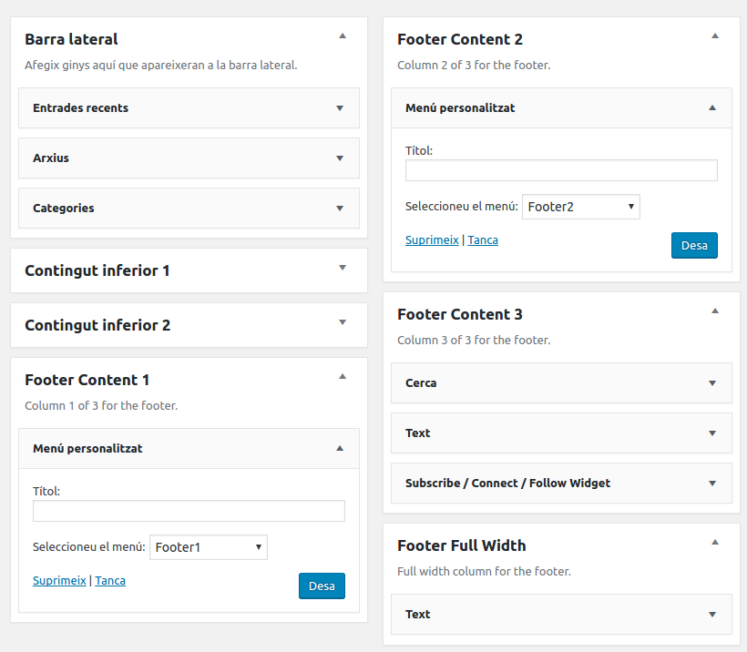Collapse Footer Content 2 panel arrow
747x652 pixels.
(x=715, y=36)
